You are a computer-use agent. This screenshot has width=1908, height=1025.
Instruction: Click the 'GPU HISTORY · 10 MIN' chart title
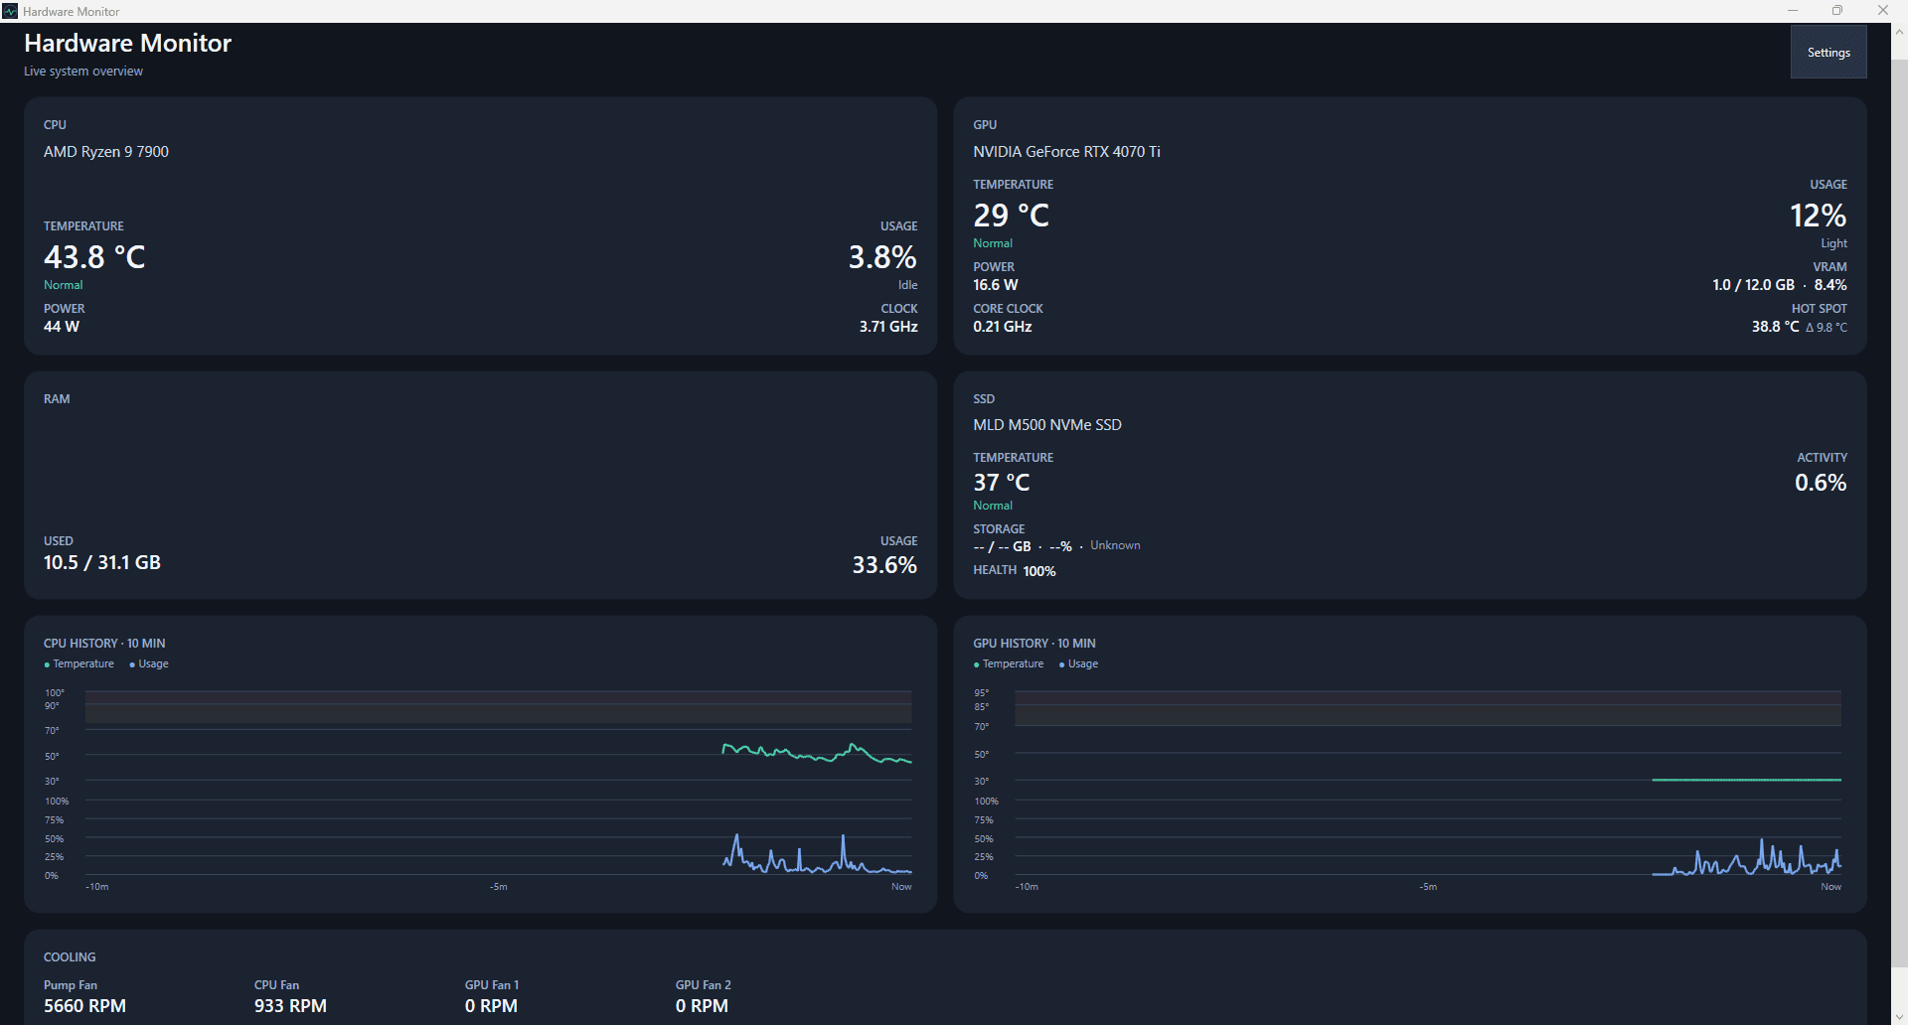point(1034,644)
